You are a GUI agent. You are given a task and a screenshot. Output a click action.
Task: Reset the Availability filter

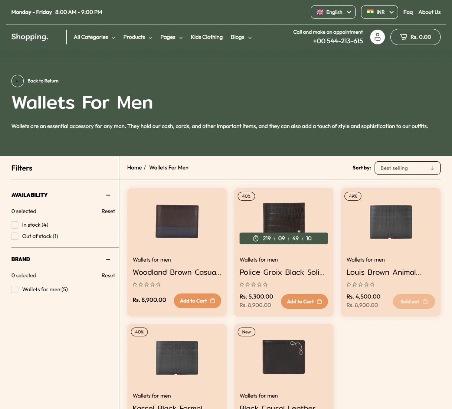tap(108, 211)
